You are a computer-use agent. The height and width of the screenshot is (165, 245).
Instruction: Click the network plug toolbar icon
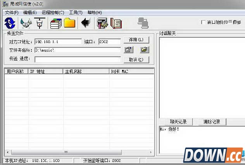[39, 23]
